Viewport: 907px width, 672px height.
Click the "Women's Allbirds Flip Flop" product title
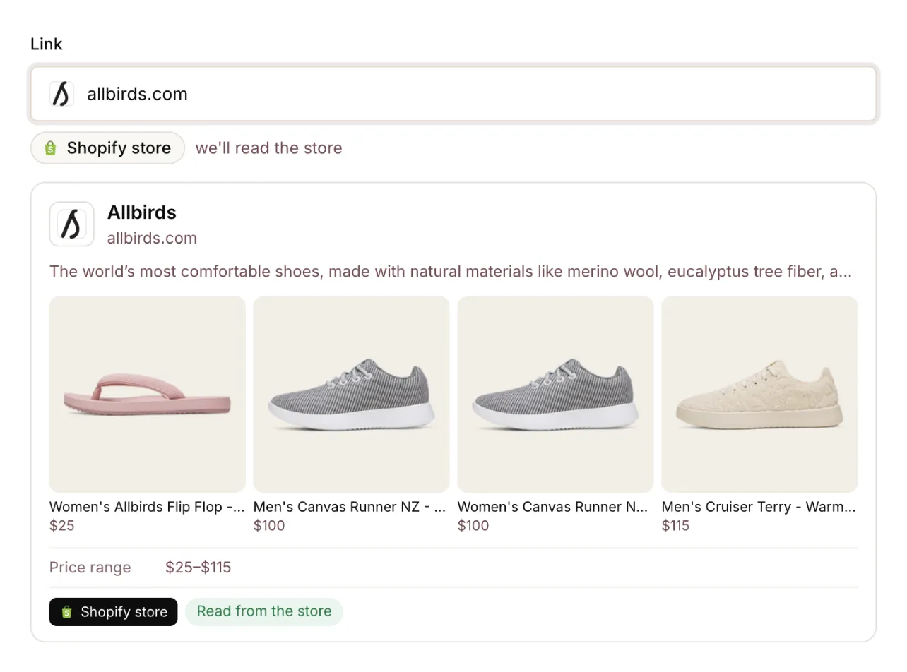click(x=147, y=507)
